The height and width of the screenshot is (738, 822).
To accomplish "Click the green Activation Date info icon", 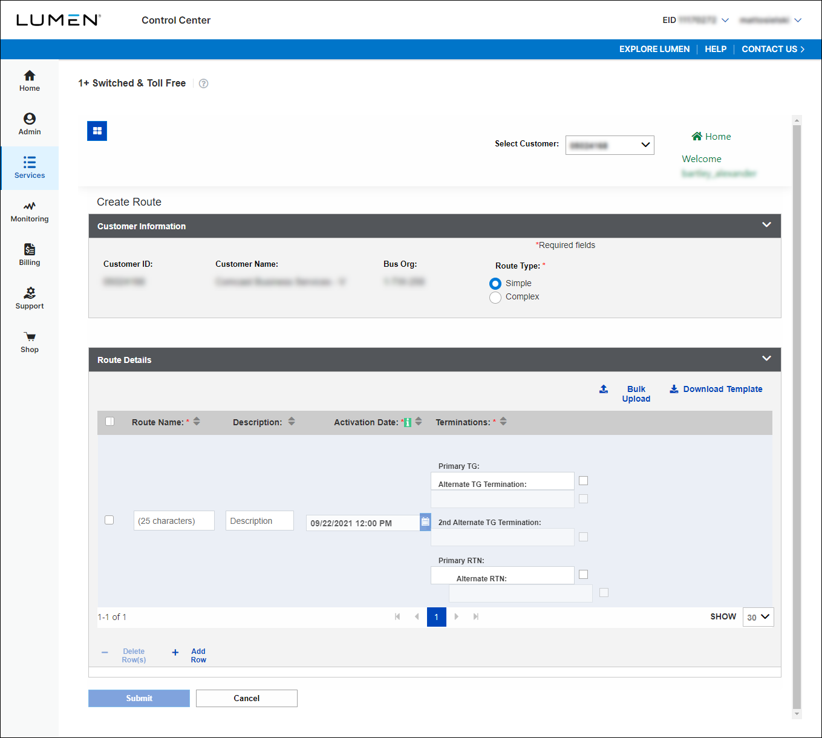I will click(x=408, y=422).
